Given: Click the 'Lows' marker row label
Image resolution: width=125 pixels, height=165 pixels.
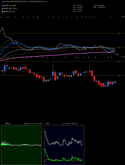Looking at the screenshot, I should [x=123, y=56].
